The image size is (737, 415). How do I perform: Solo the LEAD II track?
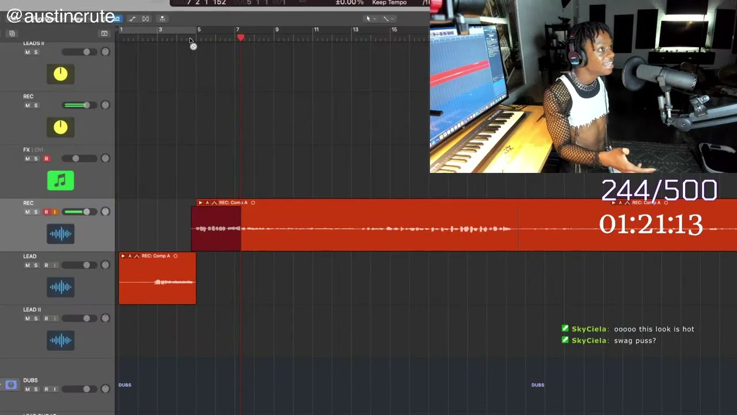36,319
